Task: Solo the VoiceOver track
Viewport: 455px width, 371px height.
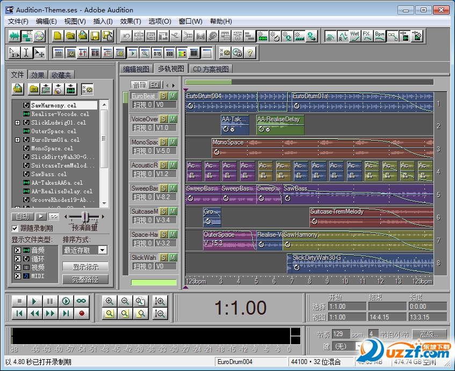Action: click(164, 119)
